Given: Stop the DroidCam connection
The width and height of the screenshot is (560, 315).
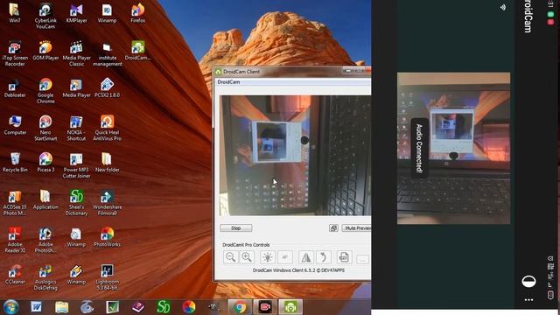Looking at the screenshot, I should pyautogui.click(x=236, y=227).
